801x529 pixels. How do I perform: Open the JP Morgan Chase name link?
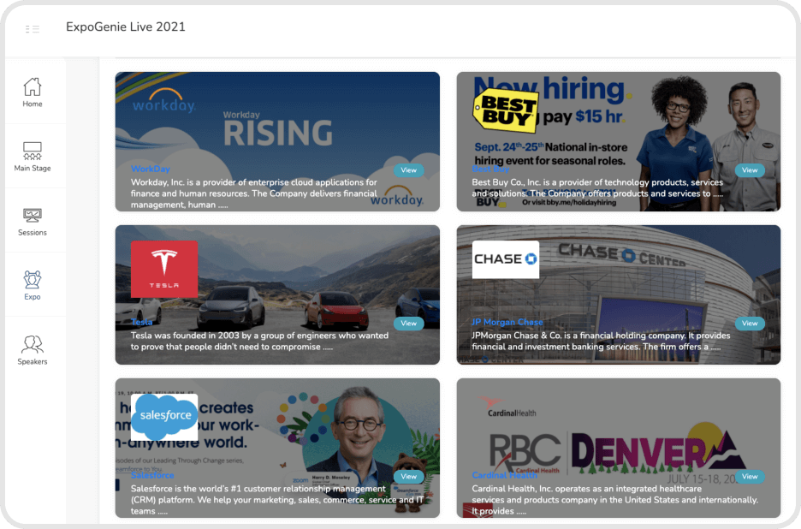[x=507, y=322]
